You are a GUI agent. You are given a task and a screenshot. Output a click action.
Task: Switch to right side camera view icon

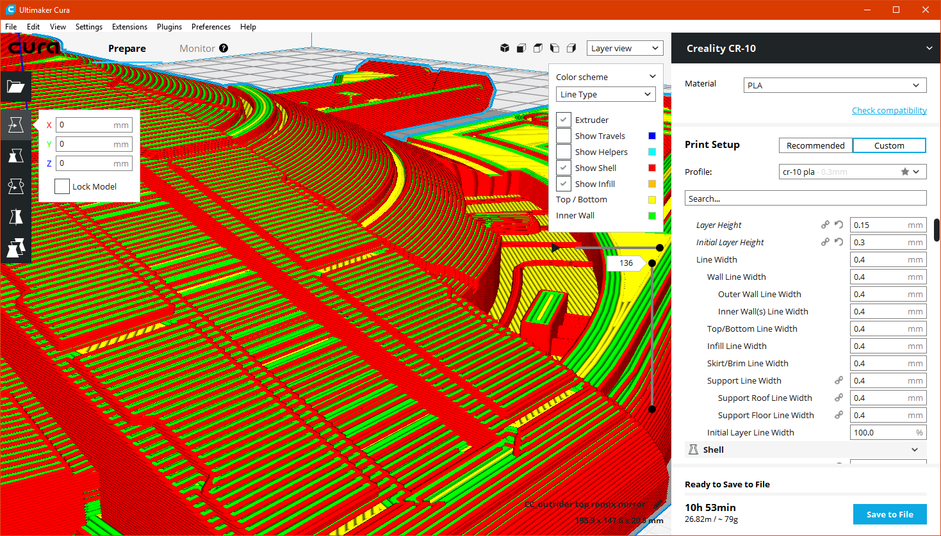click(x=571, y=48)
